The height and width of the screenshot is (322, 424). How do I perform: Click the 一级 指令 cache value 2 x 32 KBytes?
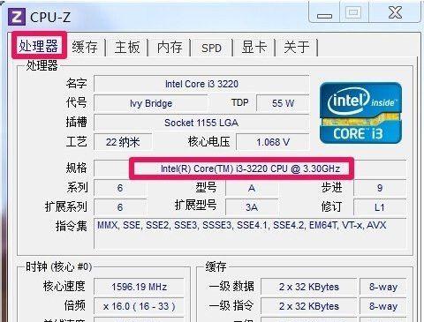coord(309,306)
